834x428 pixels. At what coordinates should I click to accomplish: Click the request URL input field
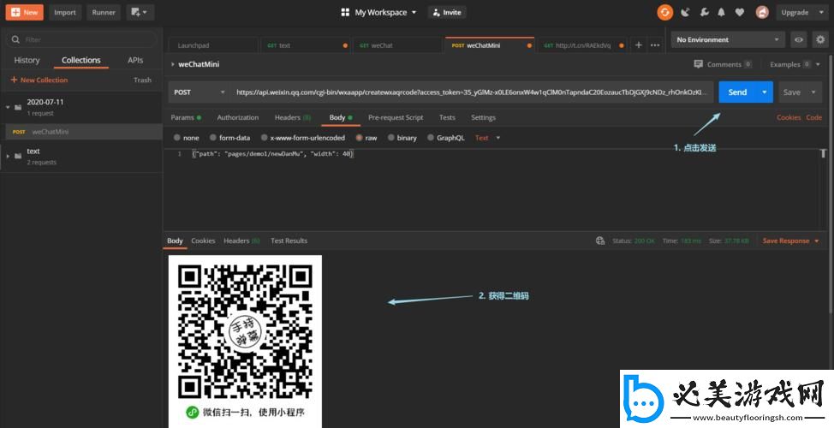pos(471,92)
